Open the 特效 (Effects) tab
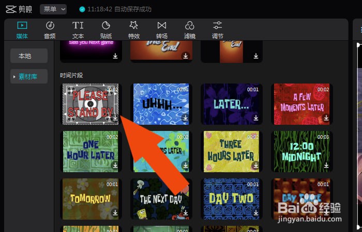The image size is (362, 232). click(x=134, y=30)
